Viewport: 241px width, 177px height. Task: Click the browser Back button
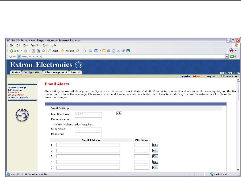tap(14, 51)
